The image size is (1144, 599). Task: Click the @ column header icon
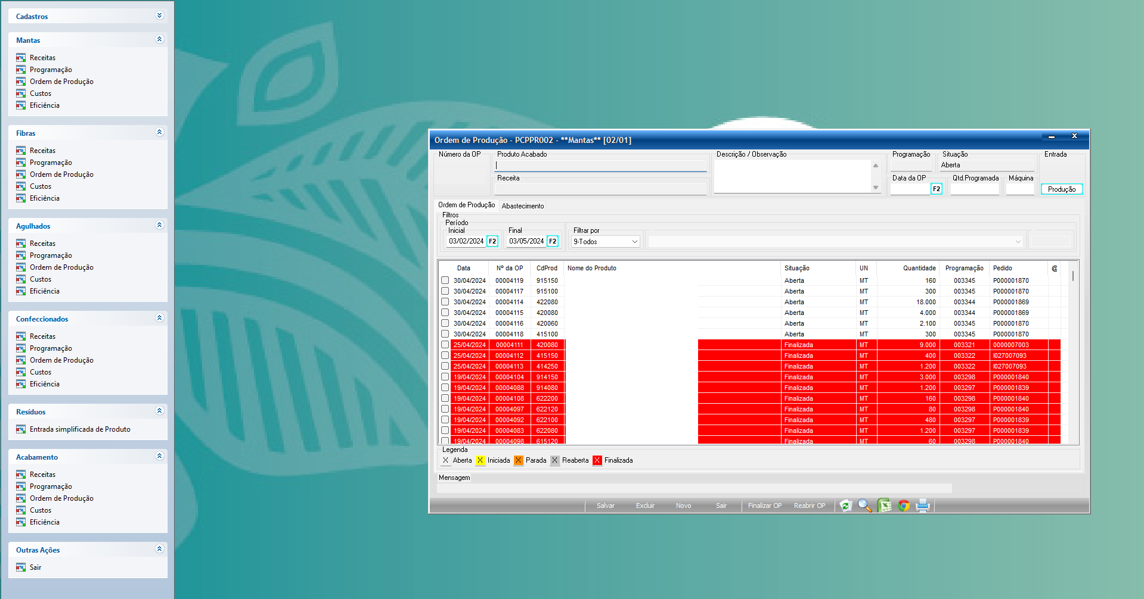coord(1054,268)
